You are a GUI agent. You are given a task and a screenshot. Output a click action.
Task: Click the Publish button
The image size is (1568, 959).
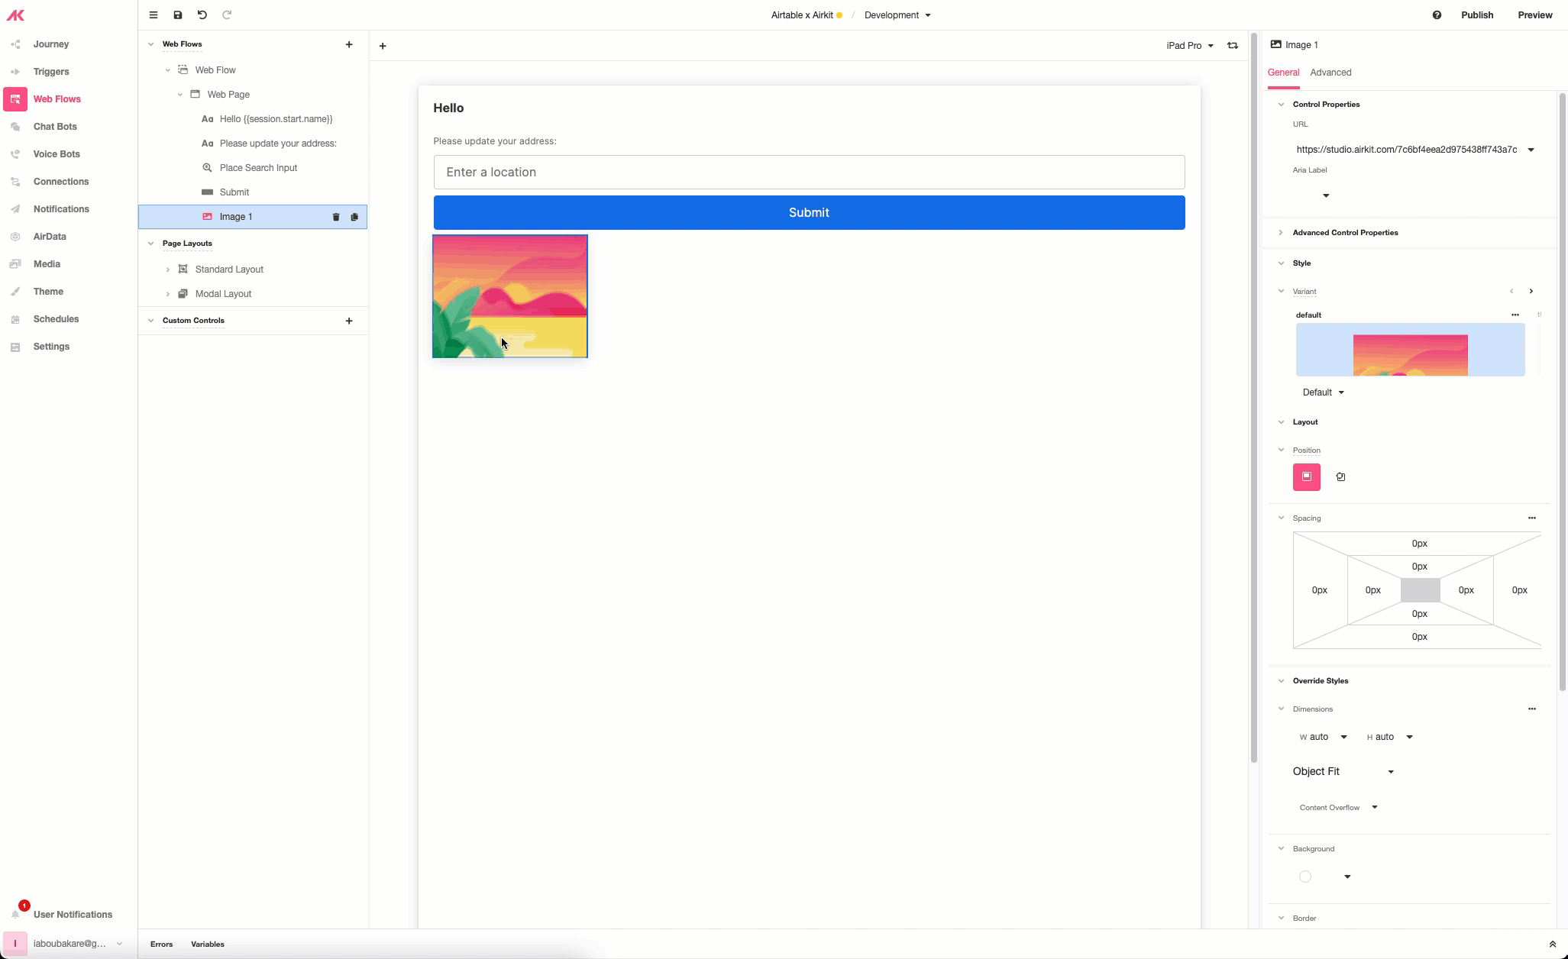[x=1476, y=15]
